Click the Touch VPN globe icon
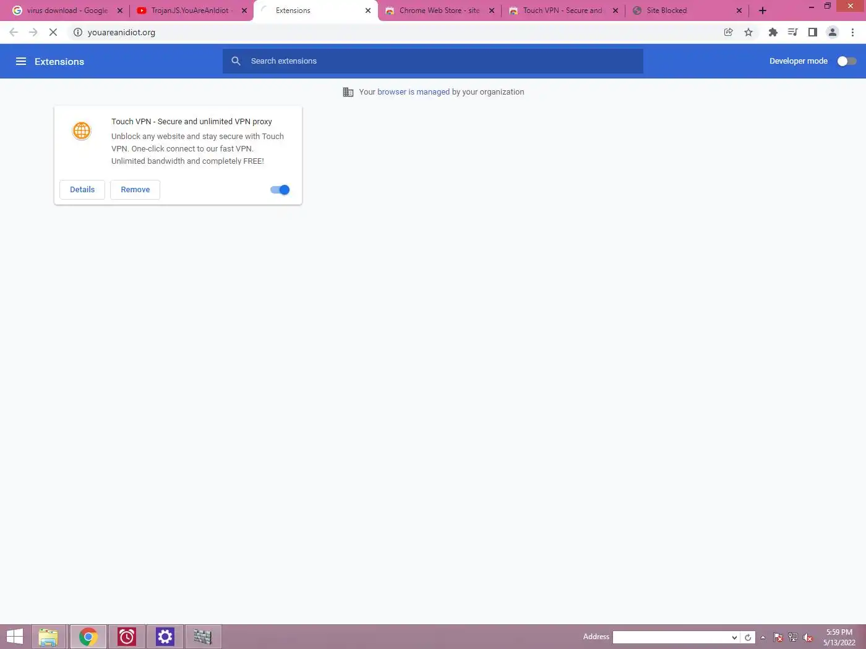This screenshot has width=866, height=649. (x=82, y=131)
